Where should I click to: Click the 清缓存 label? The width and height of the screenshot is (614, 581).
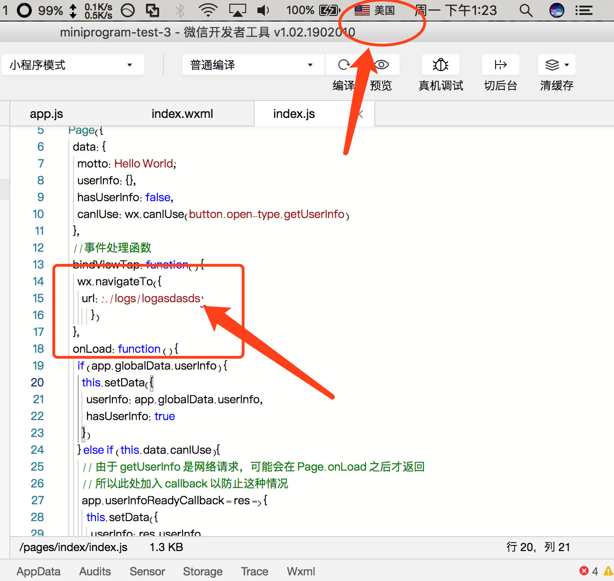[x=557, y=86]
